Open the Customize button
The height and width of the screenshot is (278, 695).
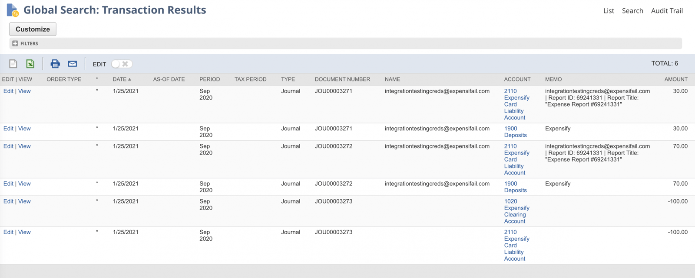(33, 29)
